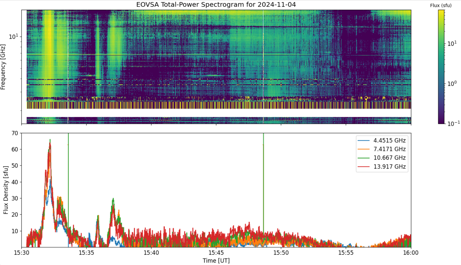Click the 15:50 time tick label
The image size is (461, 265).
[x=281, y=253]
